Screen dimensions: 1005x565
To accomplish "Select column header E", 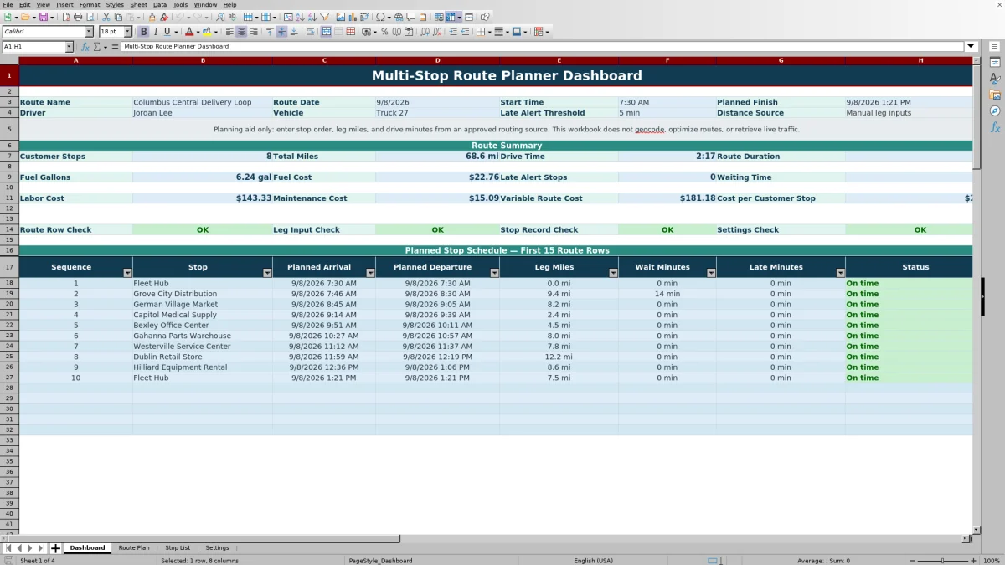I will pyautogui.click(x=559, y=60).
